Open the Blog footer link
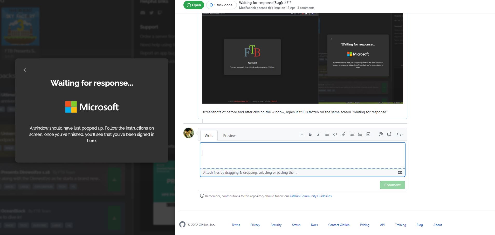 click(420, 225)
